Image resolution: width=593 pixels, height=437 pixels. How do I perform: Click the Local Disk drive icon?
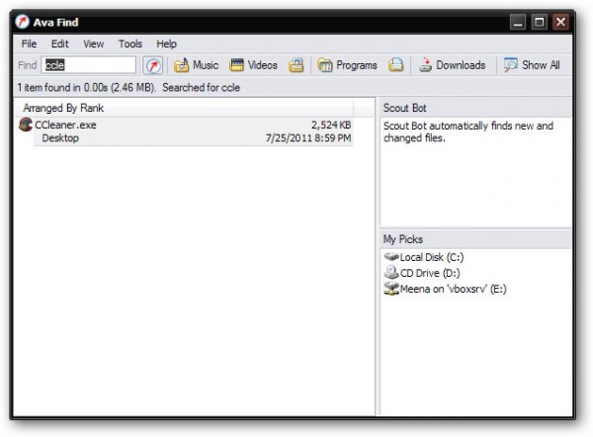click(391, 257)
